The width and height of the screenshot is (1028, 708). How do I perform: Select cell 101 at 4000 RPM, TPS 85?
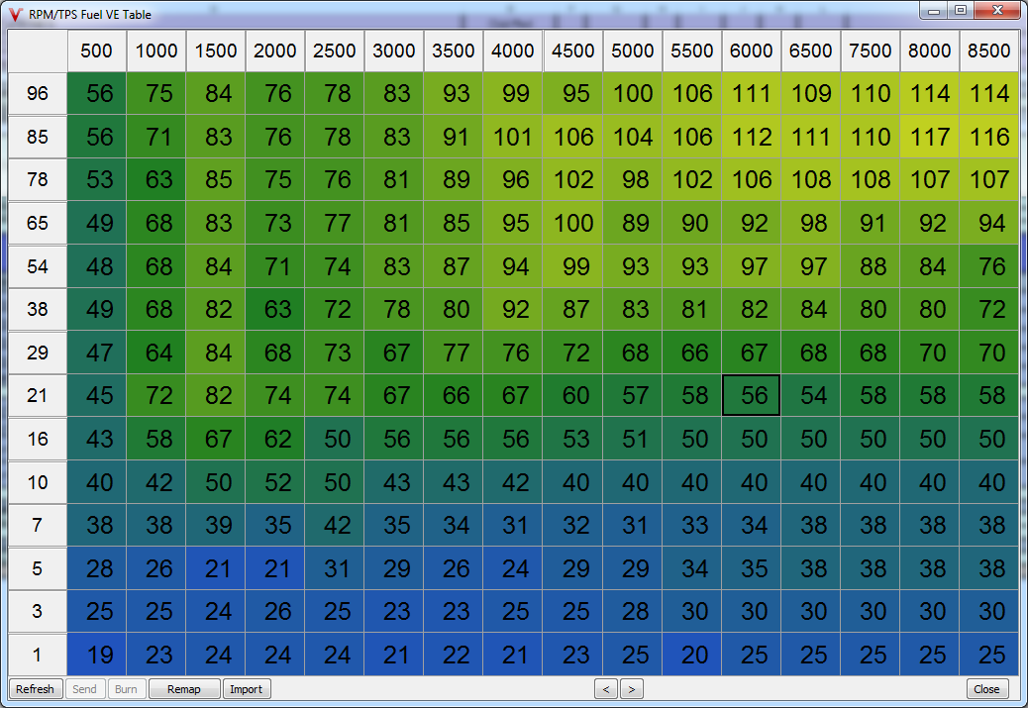point(513,137)
